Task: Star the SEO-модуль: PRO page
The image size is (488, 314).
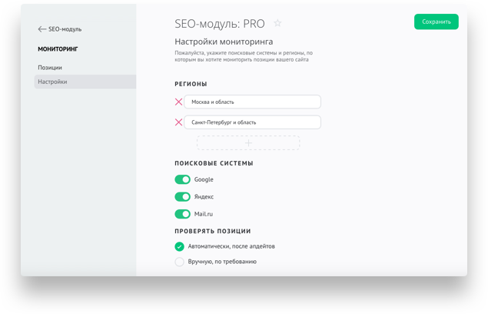Action: pyautogui.click(x=277, y=24)
